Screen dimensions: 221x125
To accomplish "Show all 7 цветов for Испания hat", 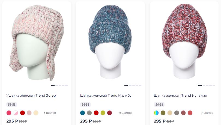I will (x=207, y=113).
